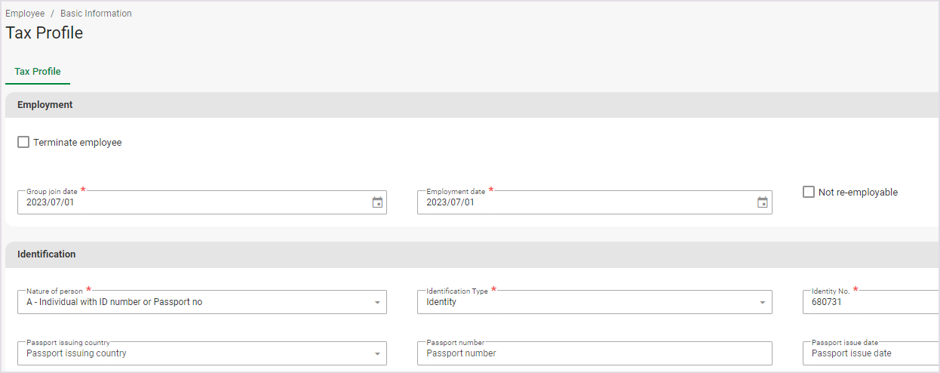Select the Tax Profile tab
This screenshot has width=940, height=373.
coord(38,72)
